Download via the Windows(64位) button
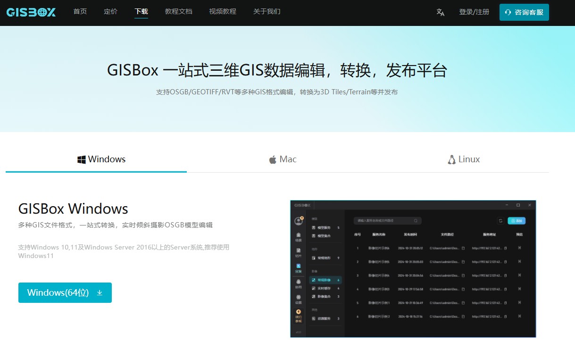The width and height of the screenshot is (575, 350). pyautogui.click(x=65, y=292)
